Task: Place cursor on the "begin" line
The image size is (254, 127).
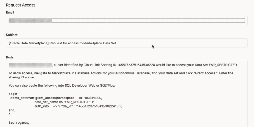Action: (x=13, y=94)
